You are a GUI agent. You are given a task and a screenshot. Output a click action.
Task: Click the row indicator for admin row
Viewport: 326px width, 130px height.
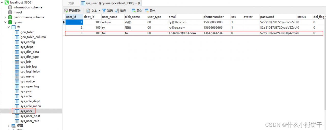click(x=64, y=22)
